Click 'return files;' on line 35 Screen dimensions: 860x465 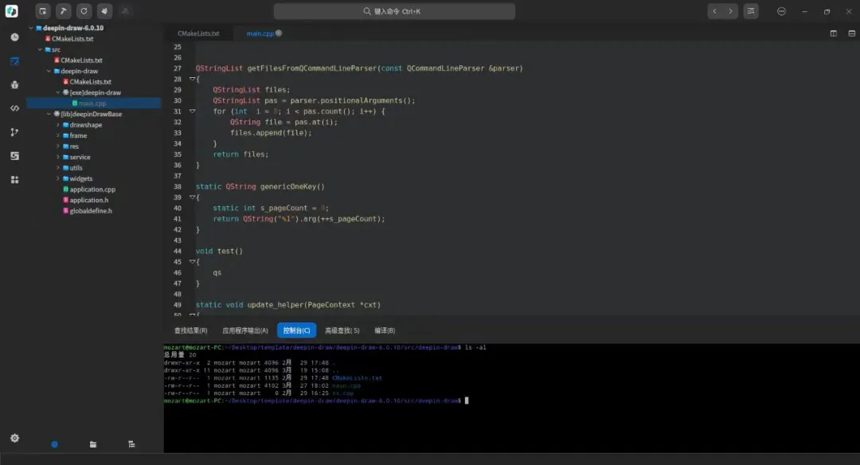pos(240,154)
